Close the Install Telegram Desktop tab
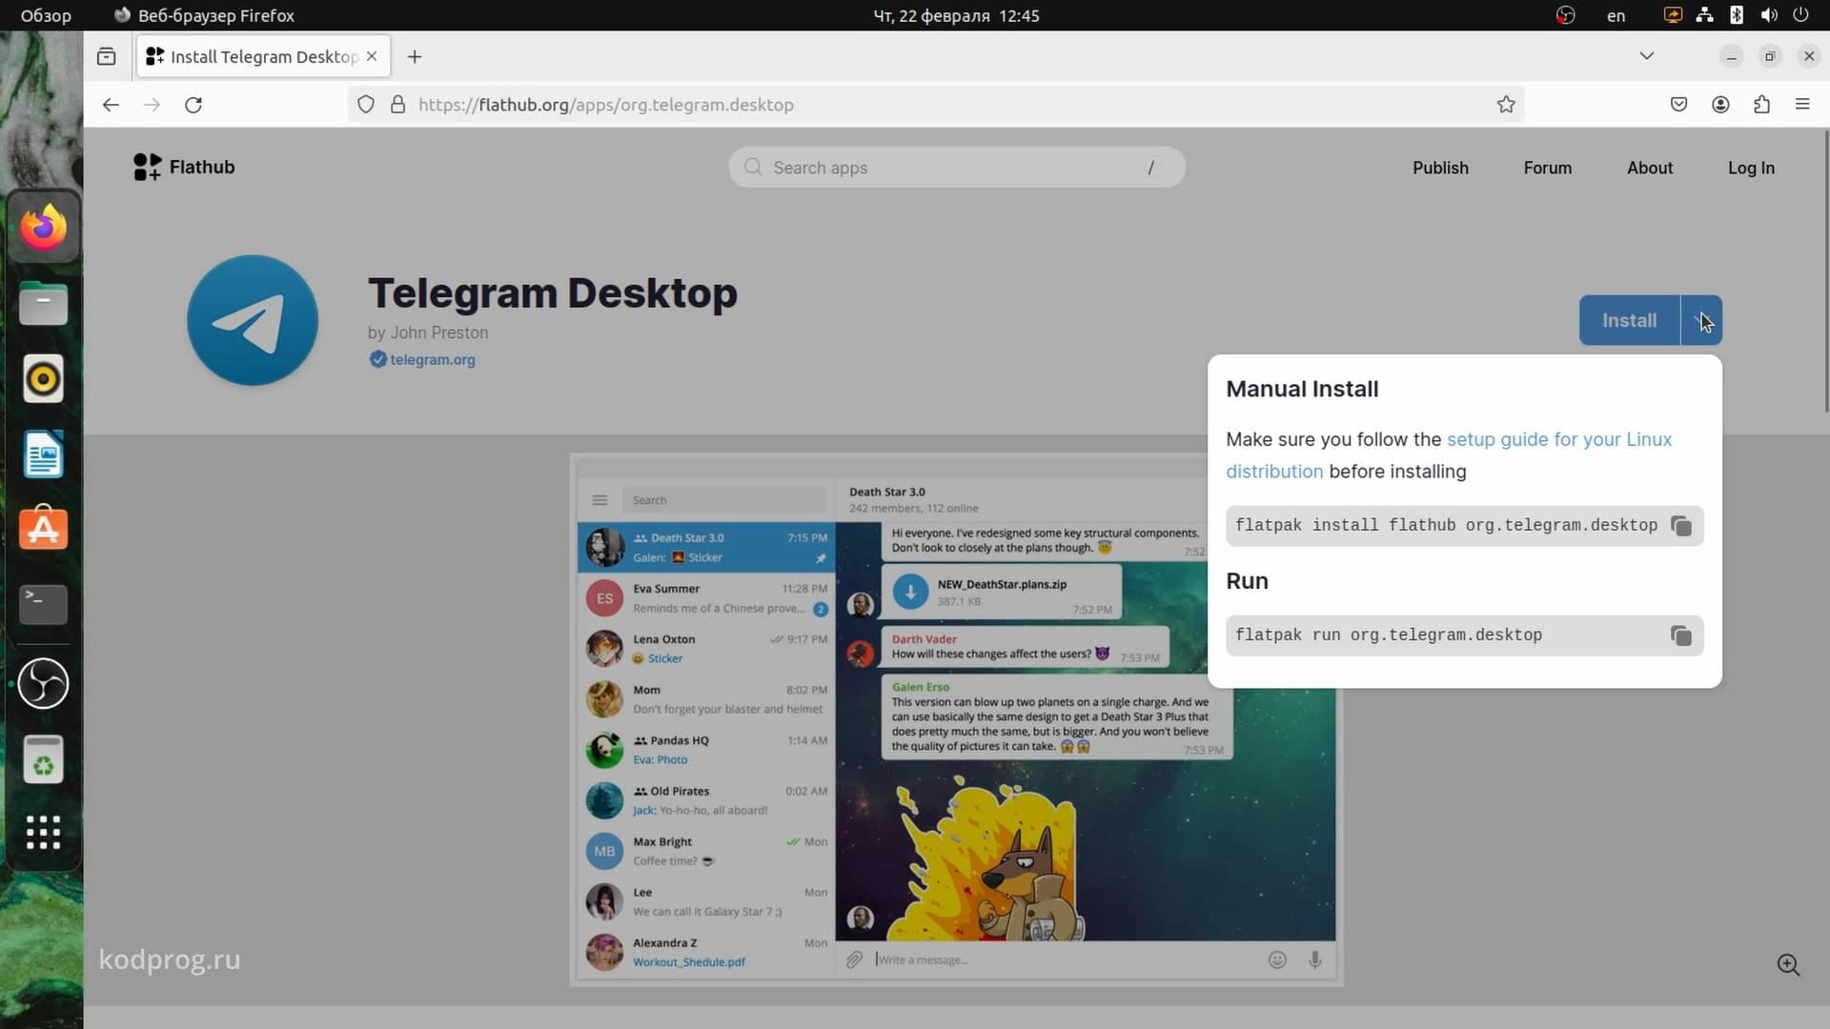1830x1029 pixels. (x=372, y=56)
